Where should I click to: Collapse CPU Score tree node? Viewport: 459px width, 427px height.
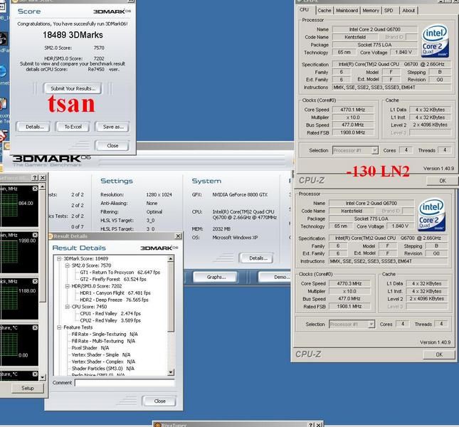68,307
